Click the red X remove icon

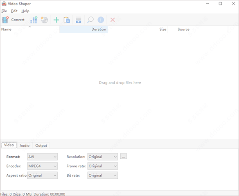tap(113, 20)
